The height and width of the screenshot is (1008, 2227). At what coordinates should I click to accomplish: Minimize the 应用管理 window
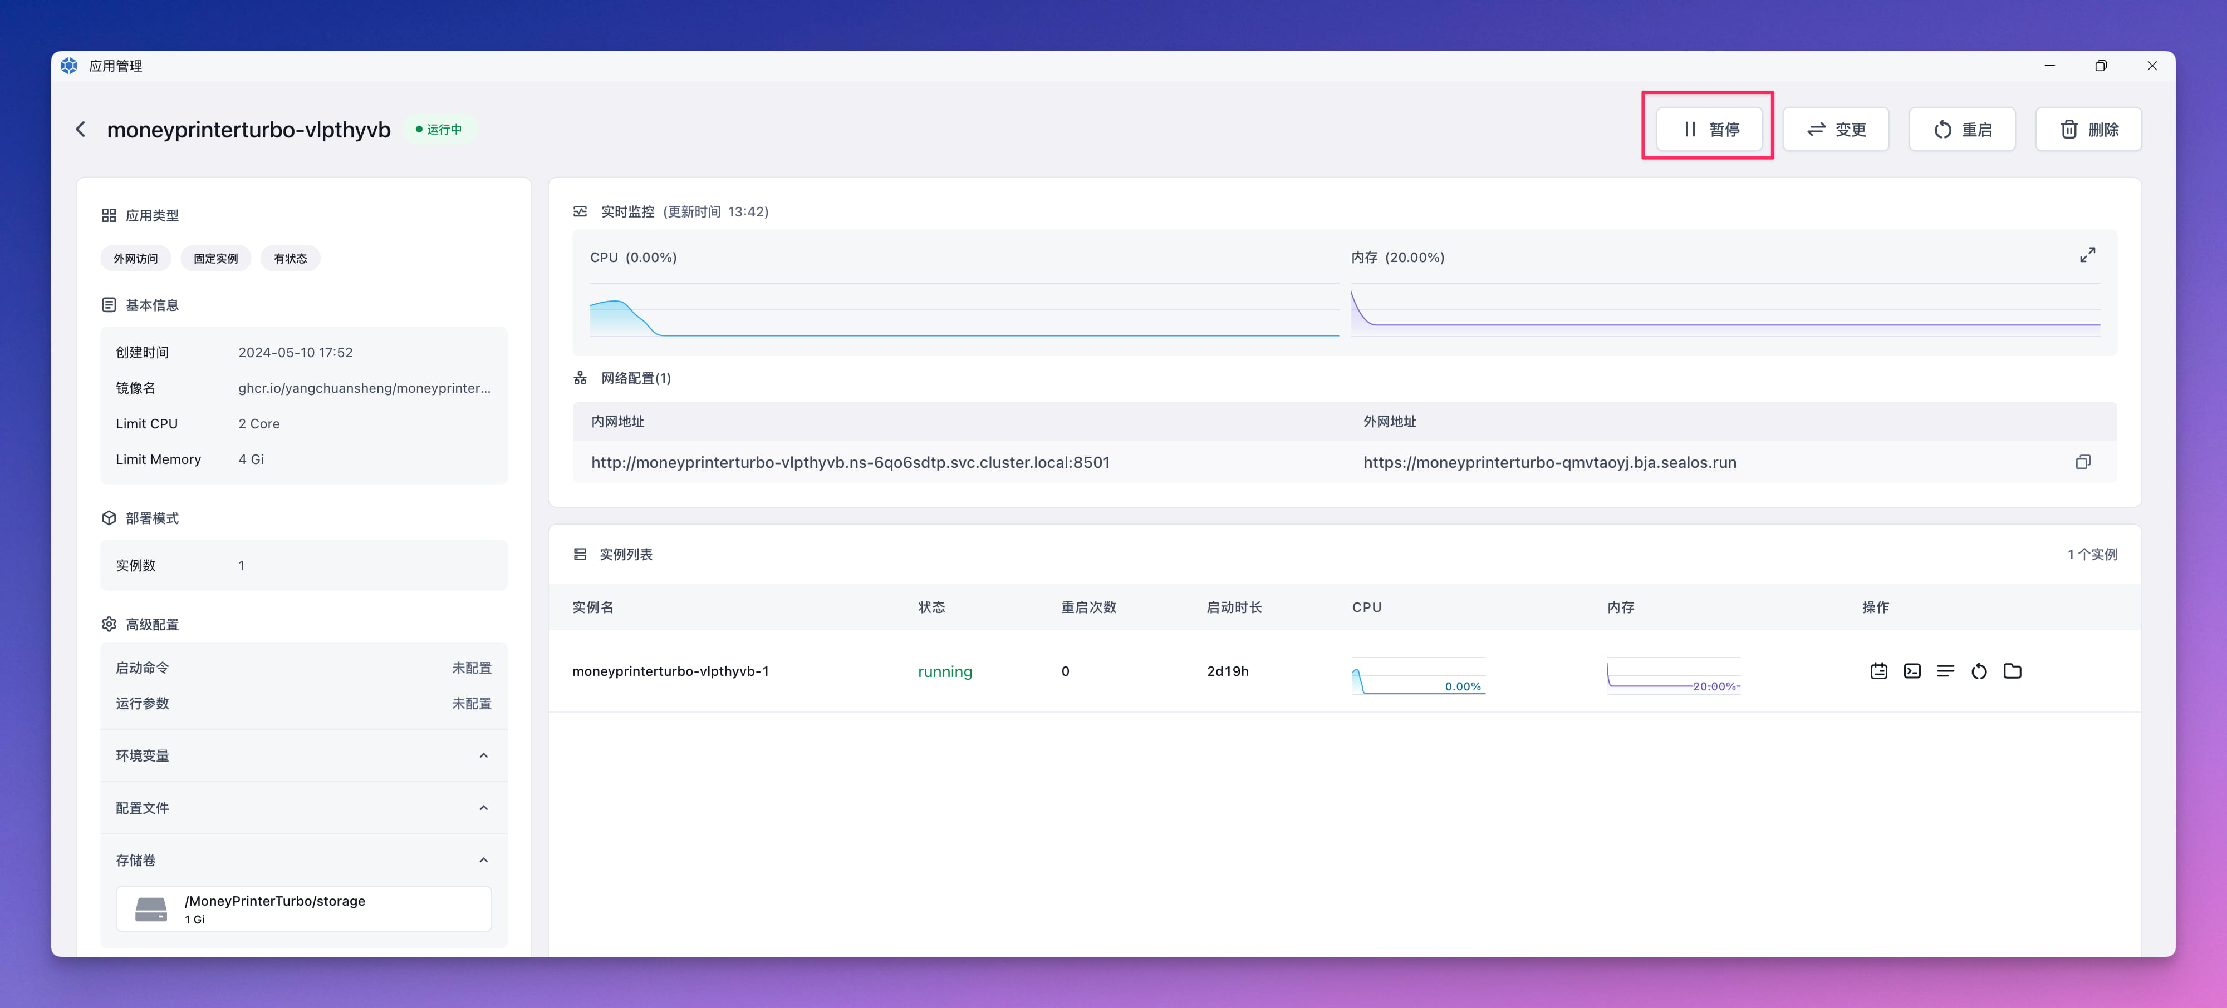pos(2050,66)
